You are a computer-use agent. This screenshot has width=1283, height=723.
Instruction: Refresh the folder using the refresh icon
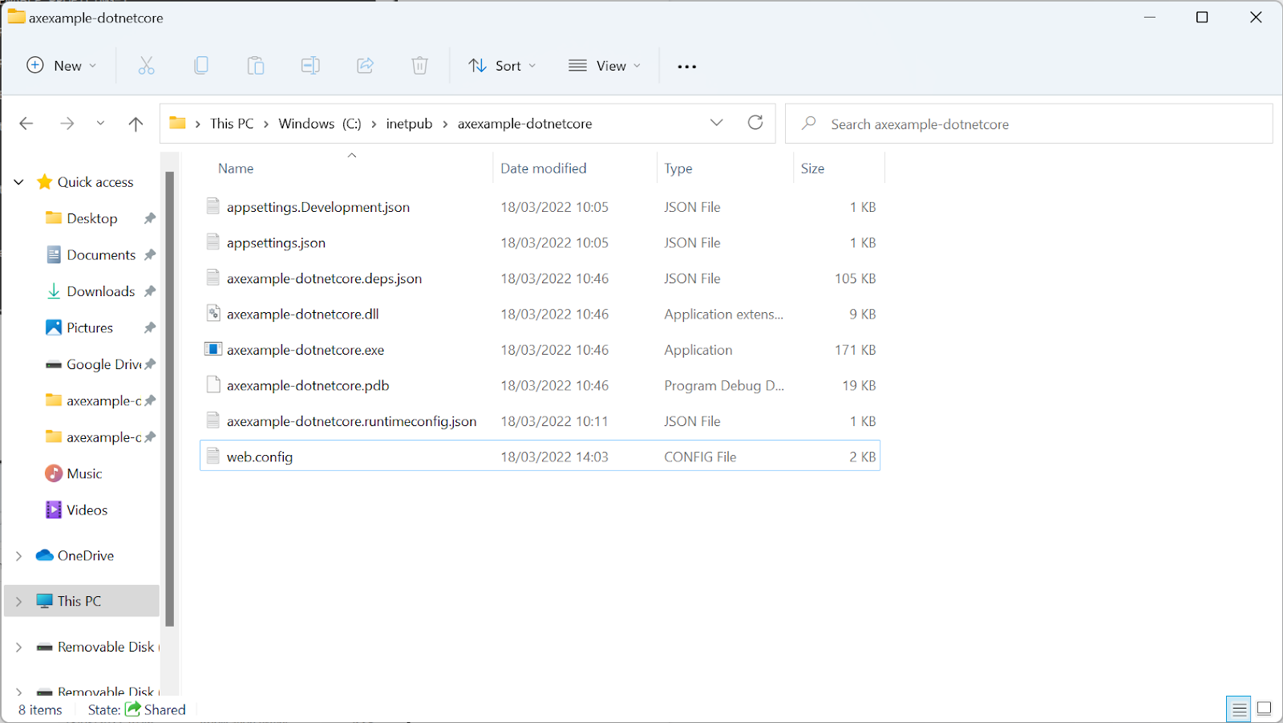pyautogui.click(x=755, y=123)
